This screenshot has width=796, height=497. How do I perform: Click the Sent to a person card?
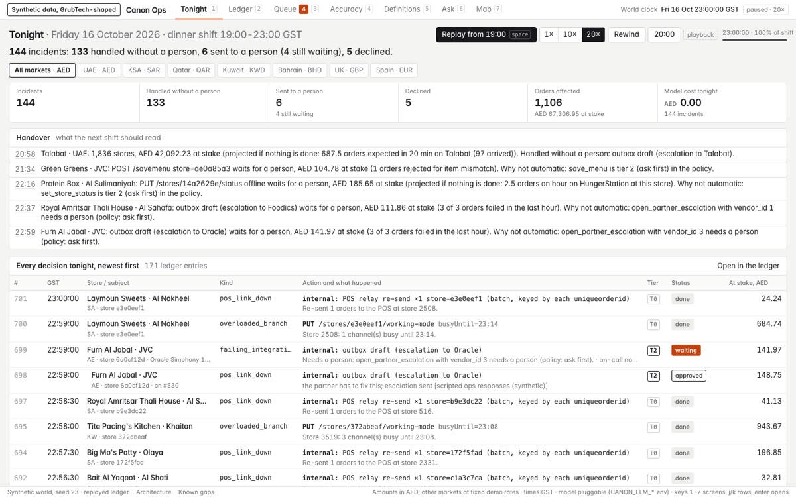pos(334,102)
